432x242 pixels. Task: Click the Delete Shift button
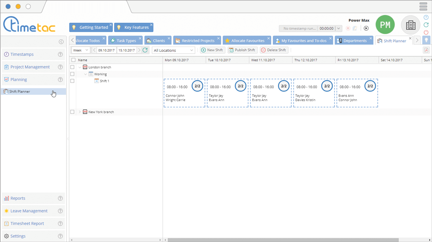[x=274, y=50]
